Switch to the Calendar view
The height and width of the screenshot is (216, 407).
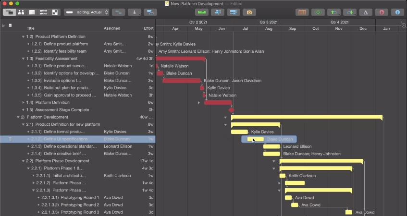[x=32, y=12]
